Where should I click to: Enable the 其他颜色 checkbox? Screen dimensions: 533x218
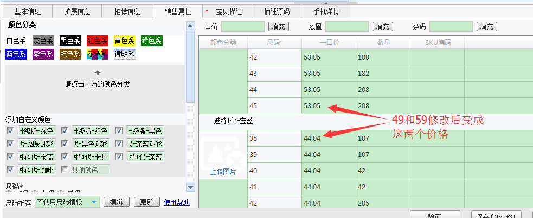coord(65,170)
